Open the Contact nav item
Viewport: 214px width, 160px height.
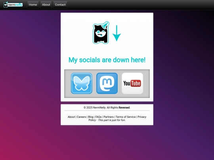(60, 5)
